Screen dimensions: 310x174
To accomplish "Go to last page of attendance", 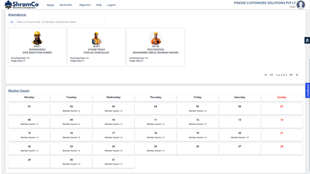I will pos(297,75).
